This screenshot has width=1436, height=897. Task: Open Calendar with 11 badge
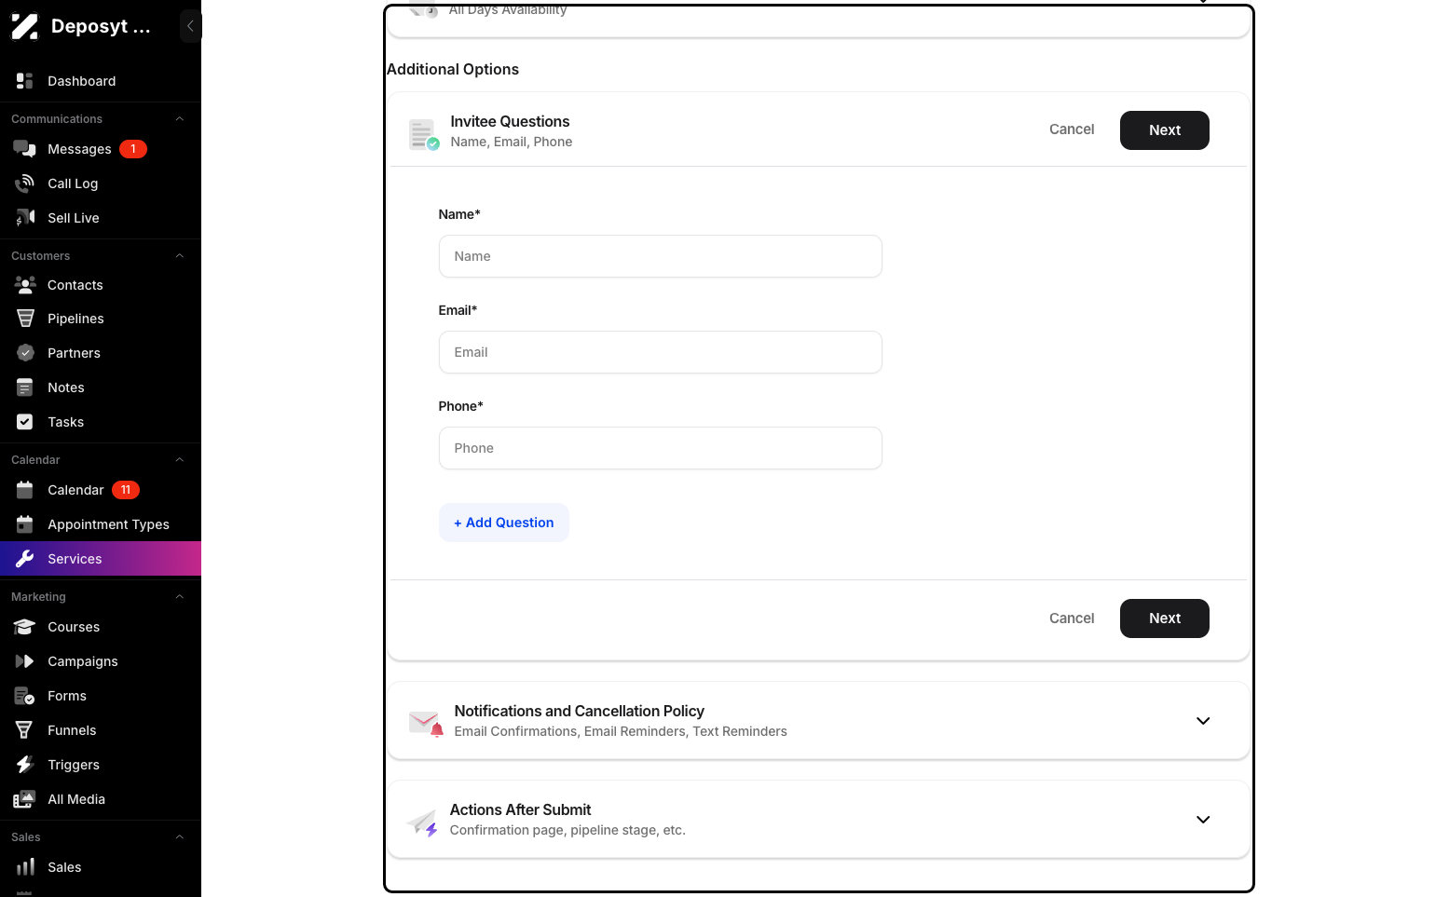tap(101, 490)
